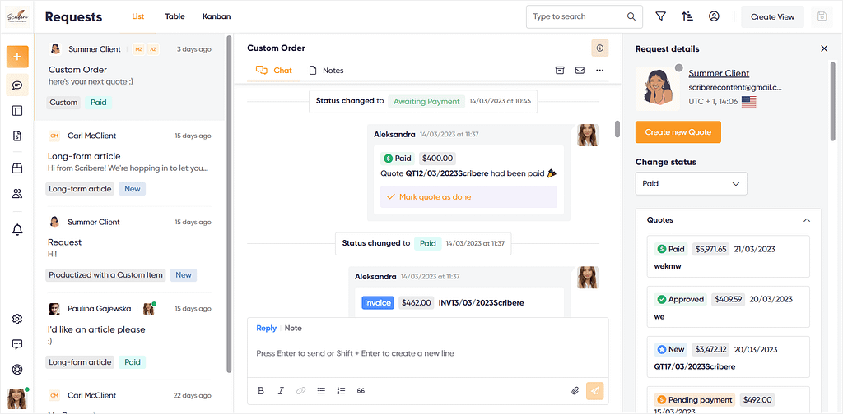The height and width of the screenshot is (414, 843).
Task: Open the invoices document sidebar icon
Action: [x=17, y=136]
